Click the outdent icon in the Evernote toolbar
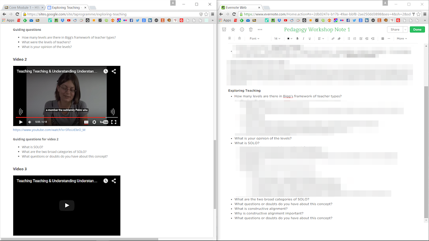This screenshot has width=429, height=241. 372,38
